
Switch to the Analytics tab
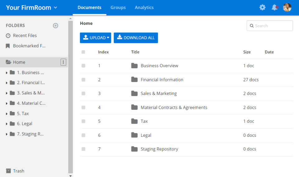click(144, 7)
